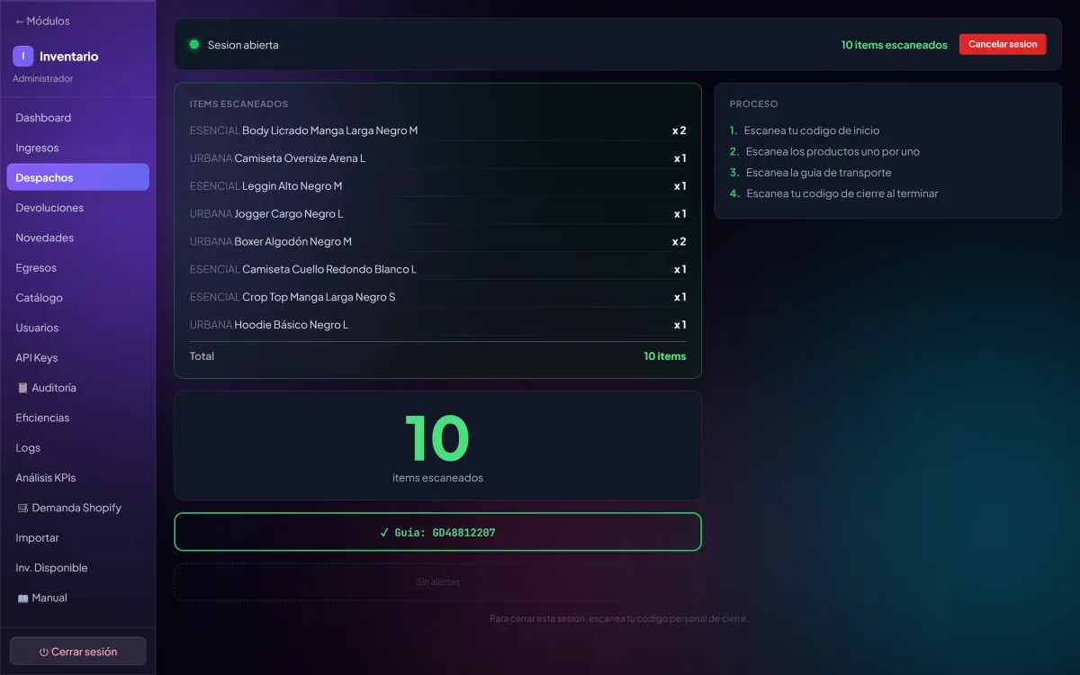Open the Dashboard page

77,118
